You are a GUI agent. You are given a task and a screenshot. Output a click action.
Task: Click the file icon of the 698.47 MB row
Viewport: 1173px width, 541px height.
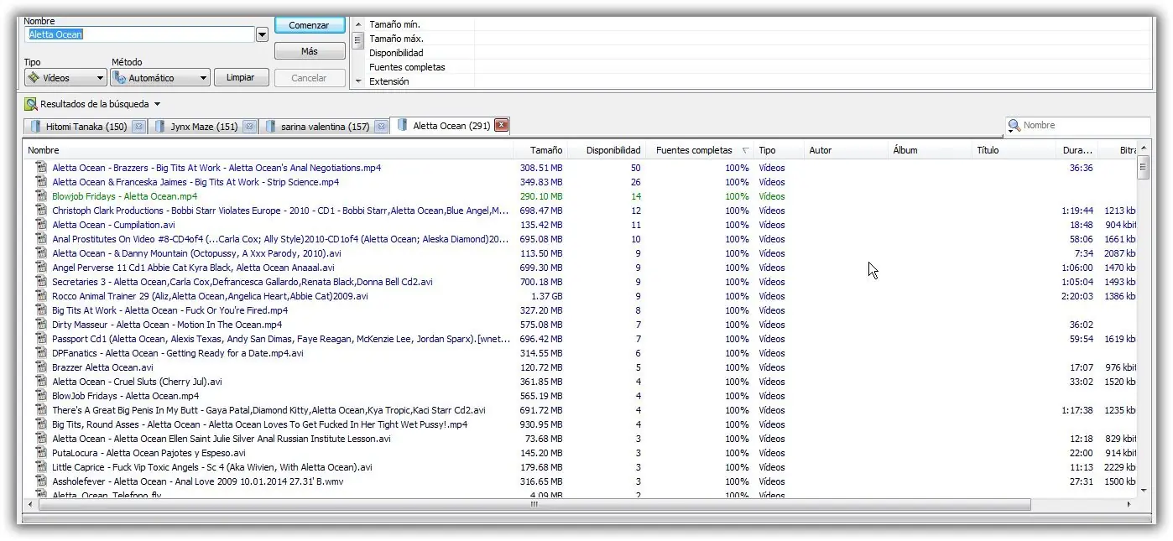(41, 211)
